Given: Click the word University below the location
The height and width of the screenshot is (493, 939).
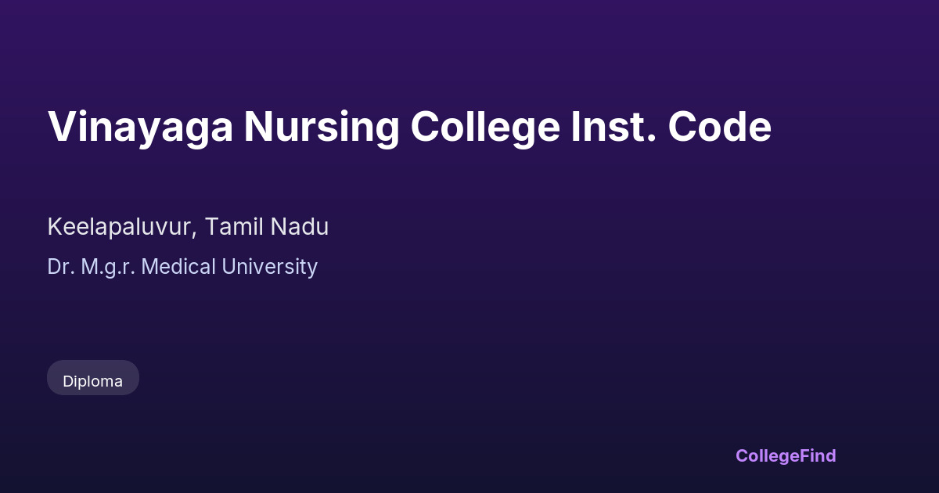Looking at the screenshot, I should pos(270,267).
